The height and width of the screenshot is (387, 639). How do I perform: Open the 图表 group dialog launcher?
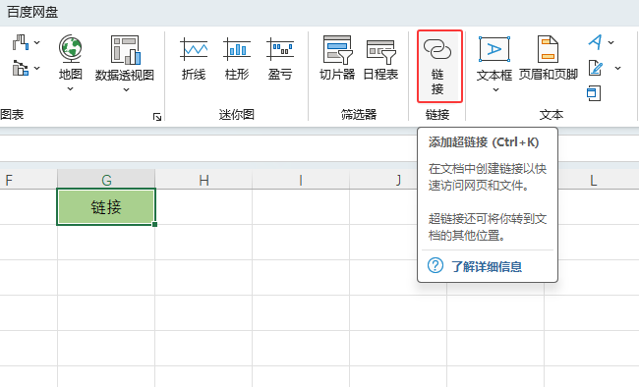click(x=157, y=117)
